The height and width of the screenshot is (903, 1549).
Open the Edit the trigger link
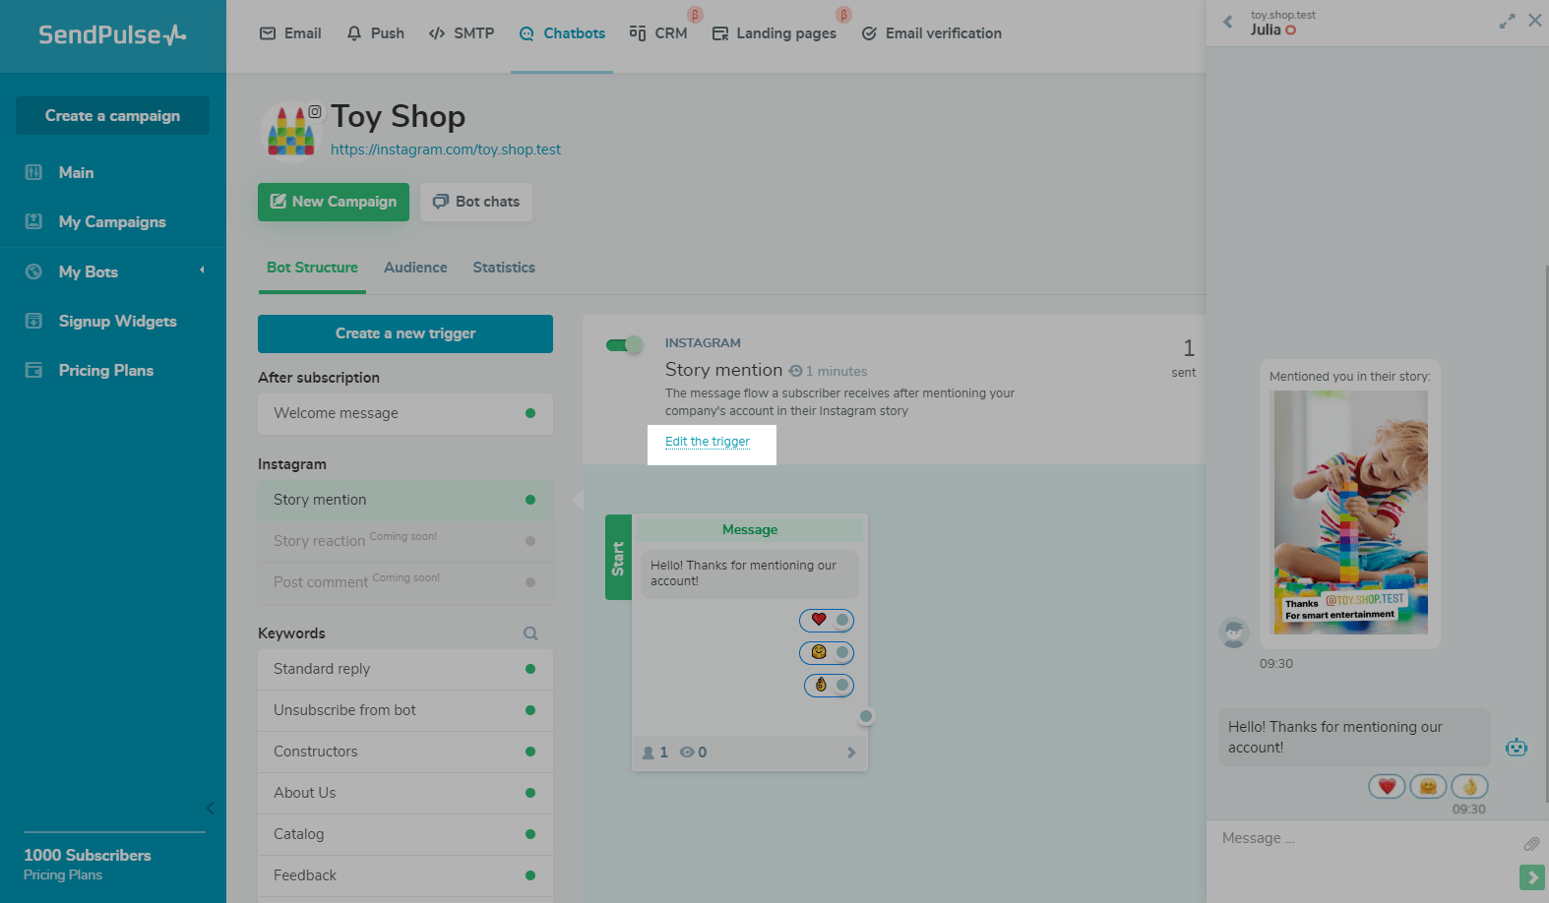click(708, 442)
